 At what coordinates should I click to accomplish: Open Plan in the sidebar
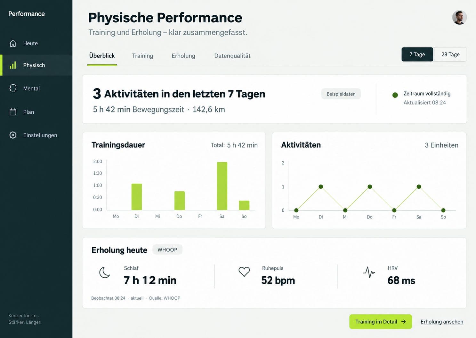(x=36, y=112)
